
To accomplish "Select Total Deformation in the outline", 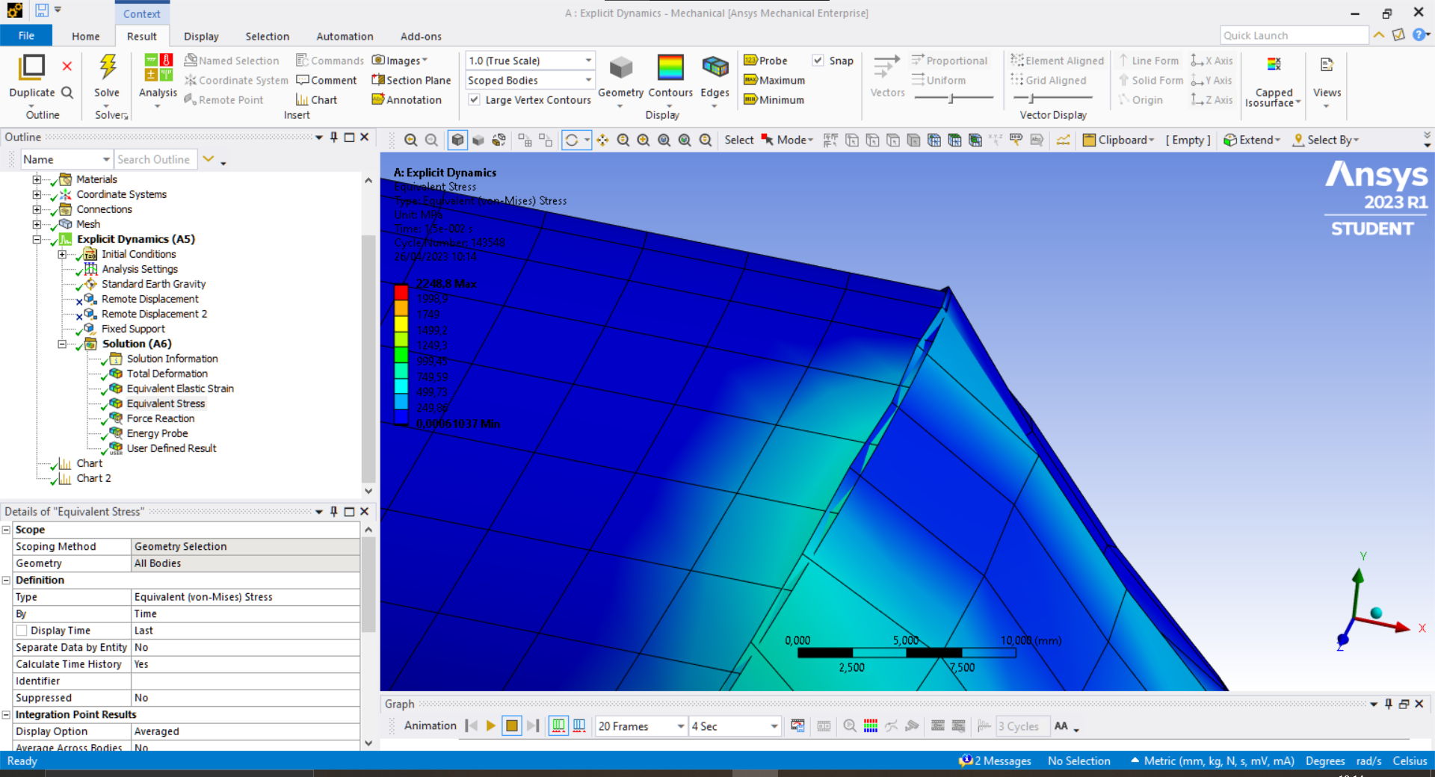I will coord(167,374).
